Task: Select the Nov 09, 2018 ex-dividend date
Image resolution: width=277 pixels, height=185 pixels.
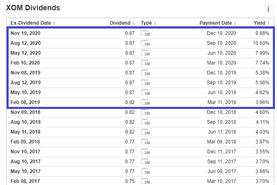Action: pos(25,112)
